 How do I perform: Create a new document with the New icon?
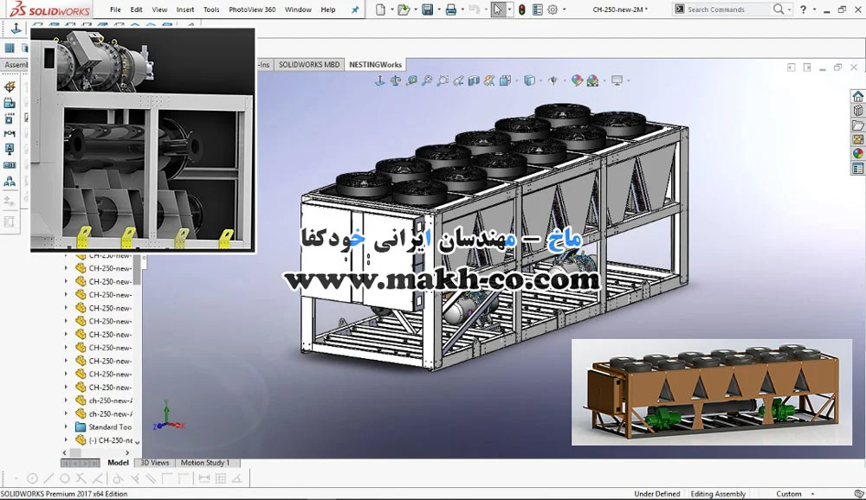click(380, 10)
